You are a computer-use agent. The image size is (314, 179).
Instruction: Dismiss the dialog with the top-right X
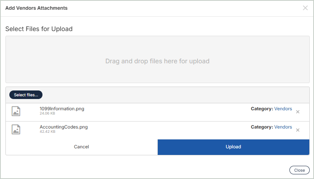[x=305, y=8]
